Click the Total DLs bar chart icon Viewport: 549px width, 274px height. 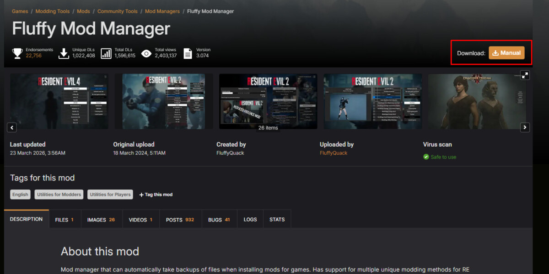click(x=106, y=53)
